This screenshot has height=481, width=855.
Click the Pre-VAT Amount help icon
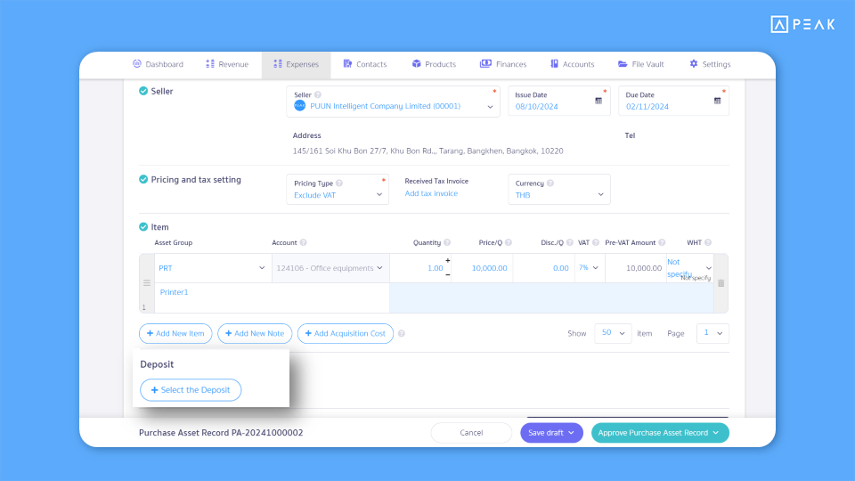662,242
